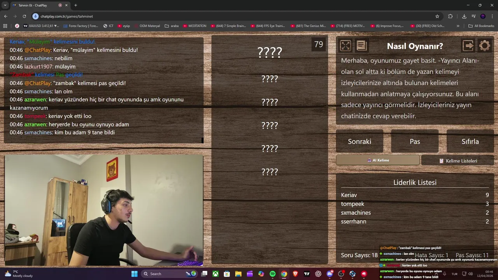Click the streamer webcam video
498x280 pixels.
[x=104, y=210]
